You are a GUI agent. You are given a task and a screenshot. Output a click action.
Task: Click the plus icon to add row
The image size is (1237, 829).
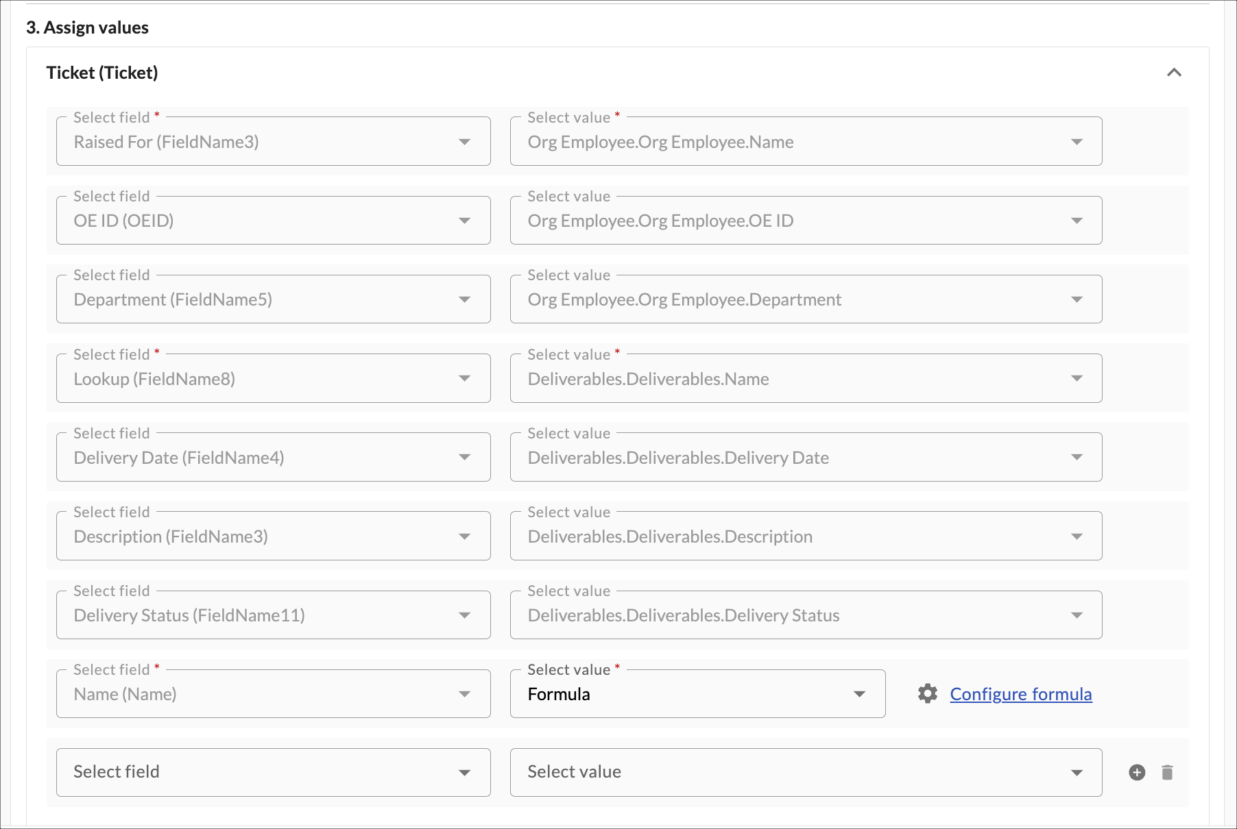(x=1137, y=772)
